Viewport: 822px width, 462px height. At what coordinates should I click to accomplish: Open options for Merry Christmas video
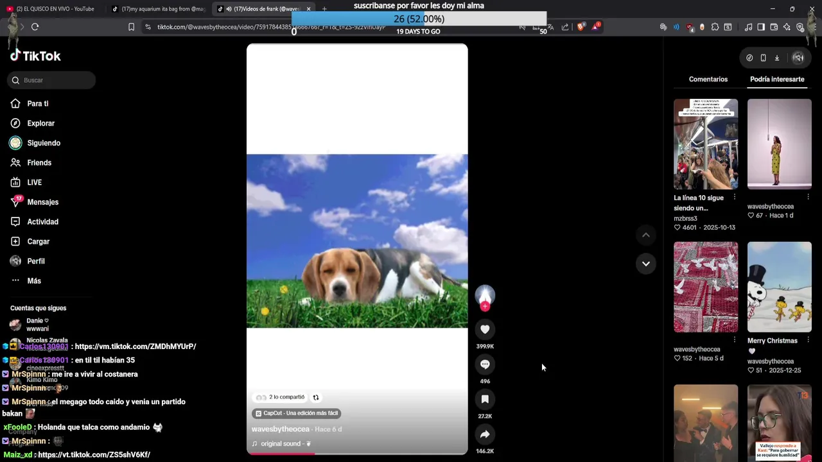click(x=808, y=340)
